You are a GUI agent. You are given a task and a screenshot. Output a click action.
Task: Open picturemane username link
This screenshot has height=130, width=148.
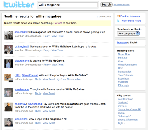[x=22, y=61]
